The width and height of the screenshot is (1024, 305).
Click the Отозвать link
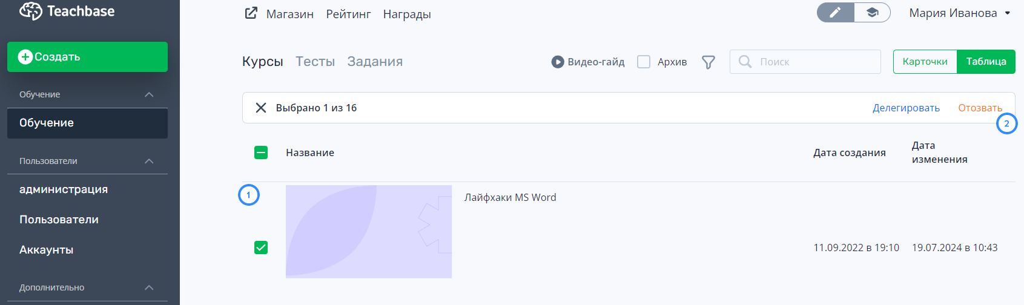(980, 108)
